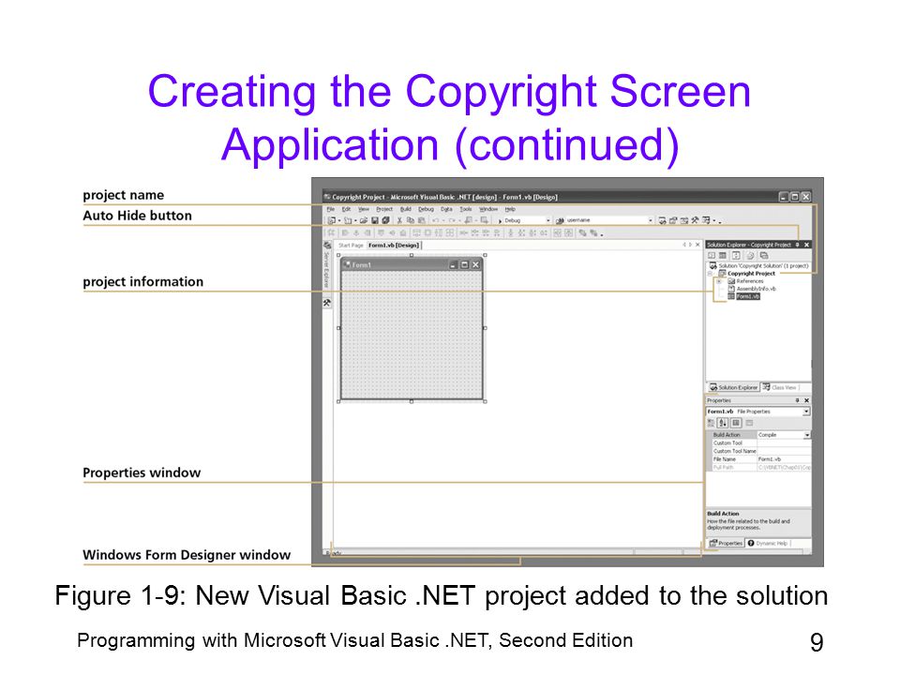
Task: Click Properties window Auto Hide pin button
Action: click(x=797, y=400)
